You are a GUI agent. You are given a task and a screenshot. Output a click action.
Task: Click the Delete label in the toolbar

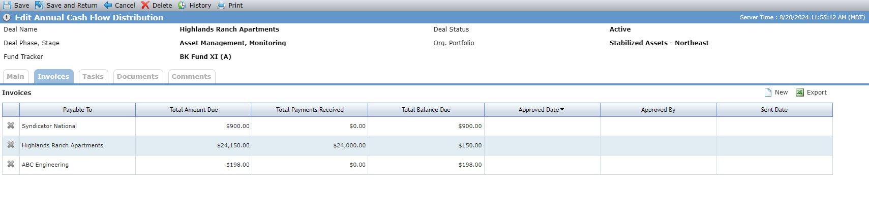coord(162,6)
